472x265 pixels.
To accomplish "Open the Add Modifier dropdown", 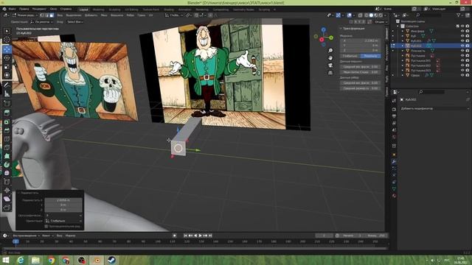I will 434,108.
